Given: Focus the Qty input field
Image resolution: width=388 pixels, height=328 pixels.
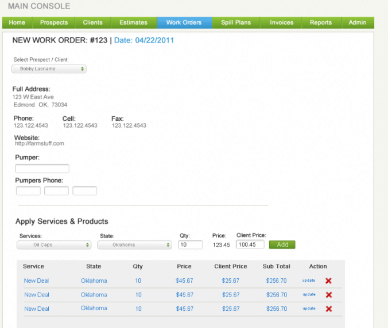Looking at the screenshot, I should click(x=190, y=244).
